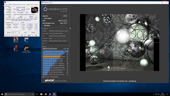Click the Cinebench R15 logo icon
This screenshot has width=170, height=96.
[45, 9]
